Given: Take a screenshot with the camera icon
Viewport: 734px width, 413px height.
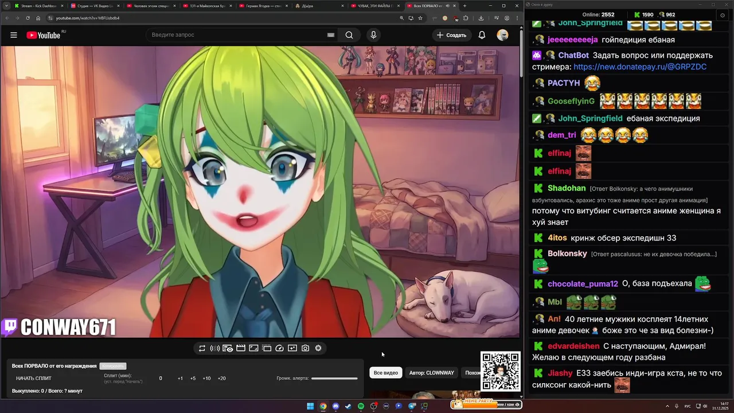Looking at the screenshot, I should [305, 348].
